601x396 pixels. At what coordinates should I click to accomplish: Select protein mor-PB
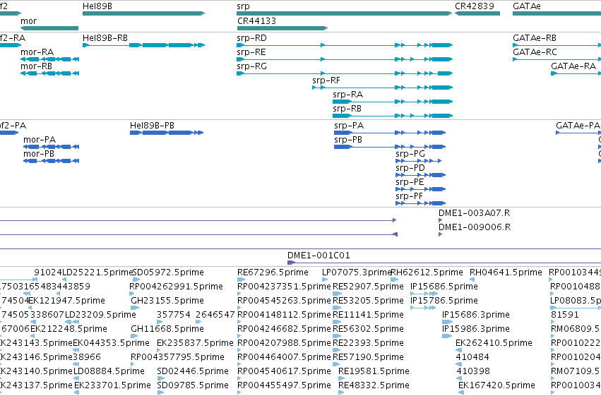point(52,161)
